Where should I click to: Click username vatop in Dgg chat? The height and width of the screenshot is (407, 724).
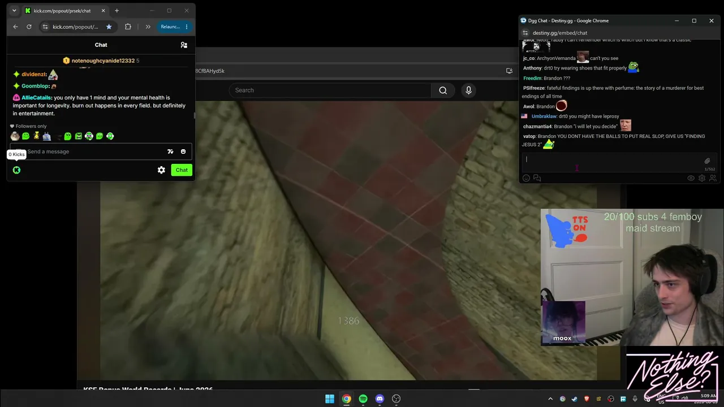click(x=529, y=136)
